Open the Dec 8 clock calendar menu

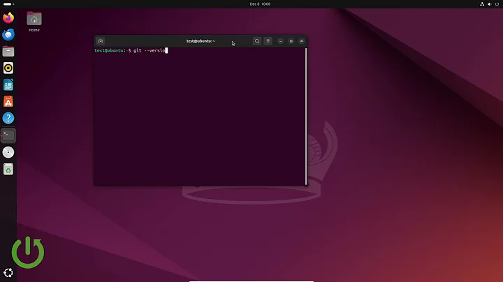260,4
